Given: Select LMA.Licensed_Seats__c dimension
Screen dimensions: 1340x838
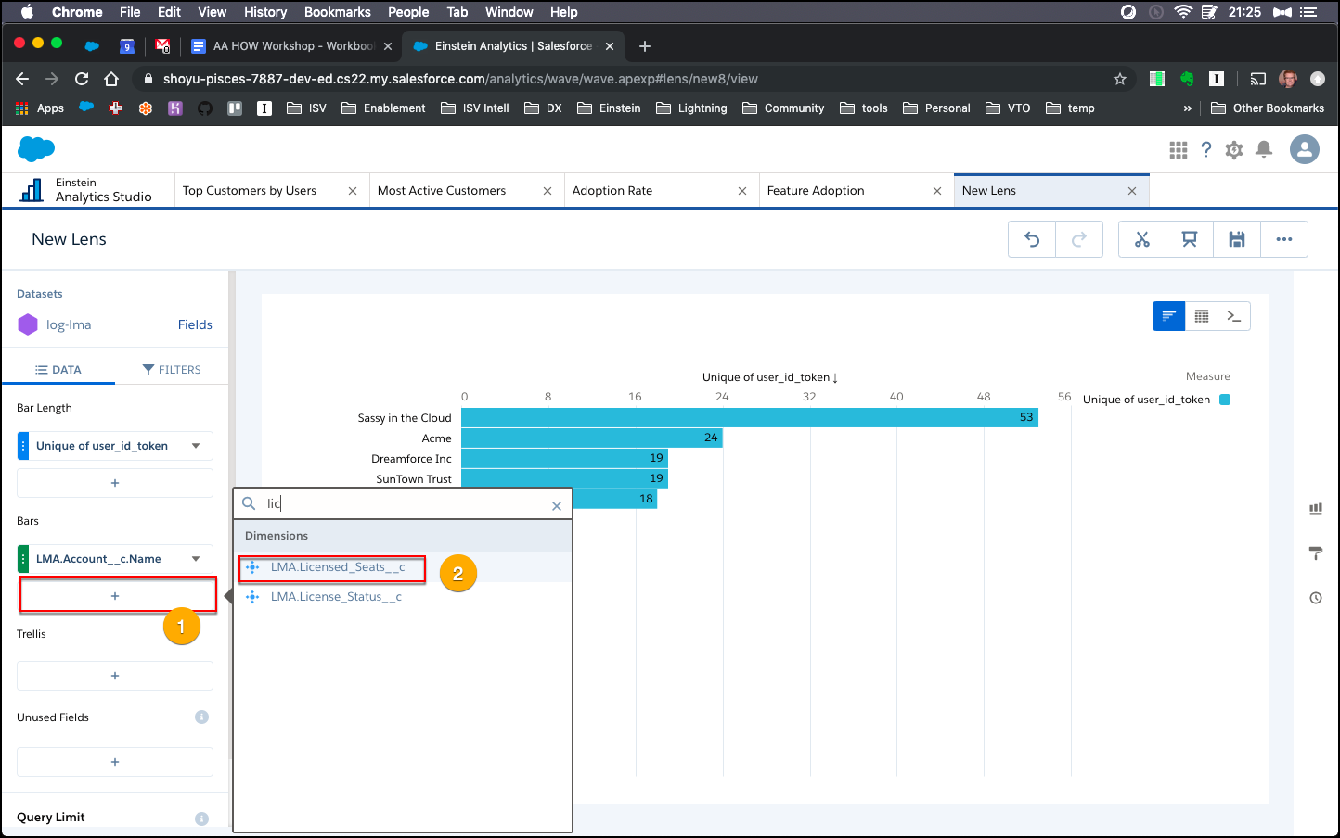Looking at the screenshot, I should [x=338, y=567].
